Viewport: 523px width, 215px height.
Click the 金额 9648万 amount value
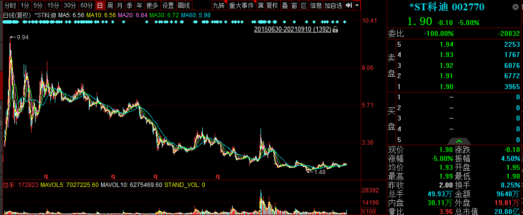pyautogui.click(x=508, y=194)
